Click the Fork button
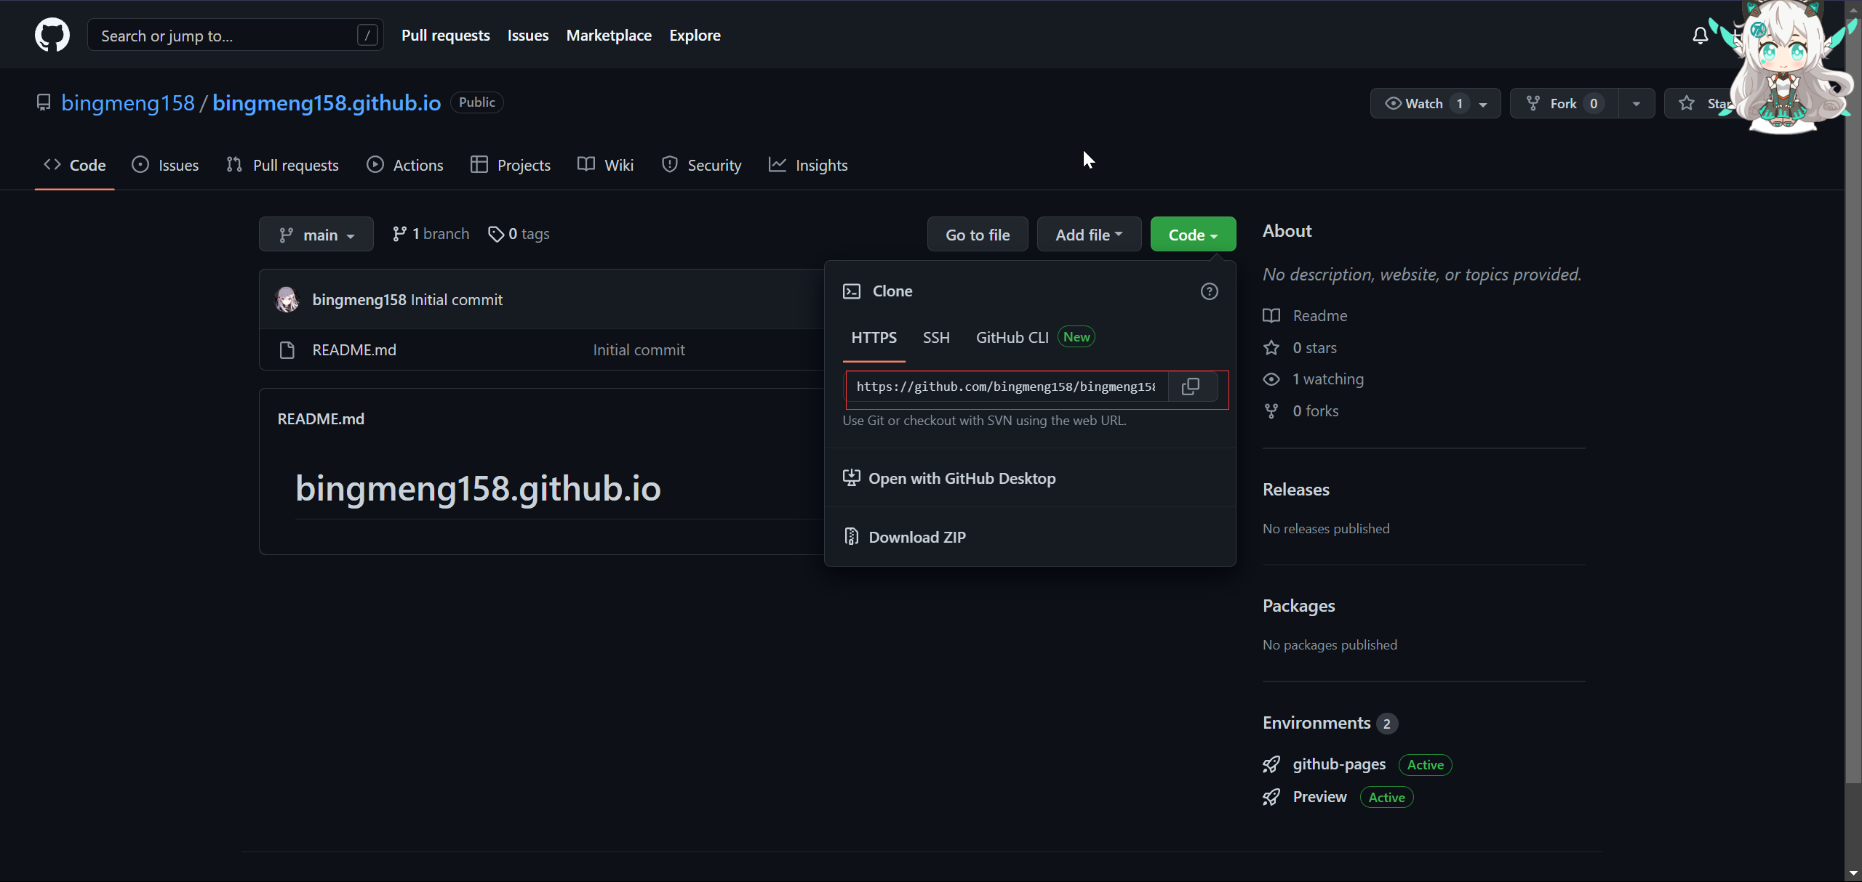This screenshot has height=882, width=1862. coord(1563,103)
